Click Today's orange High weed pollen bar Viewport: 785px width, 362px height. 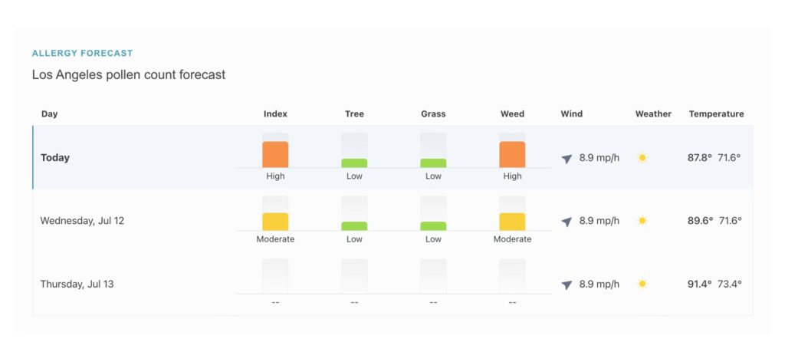[512, 154]
